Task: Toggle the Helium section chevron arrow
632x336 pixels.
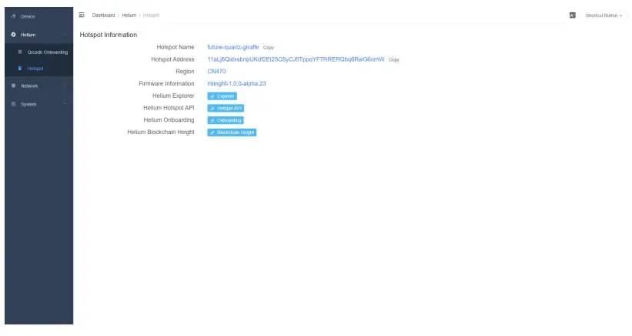Action: point(65,35)
